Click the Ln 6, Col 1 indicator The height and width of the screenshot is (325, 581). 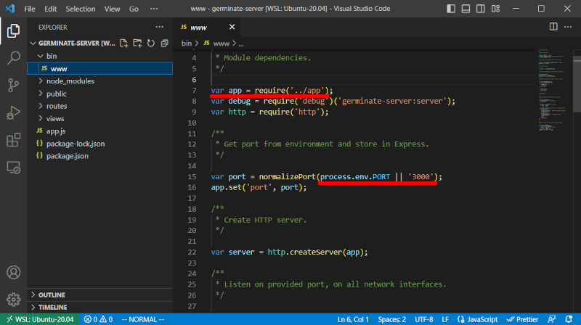point(353,319)
